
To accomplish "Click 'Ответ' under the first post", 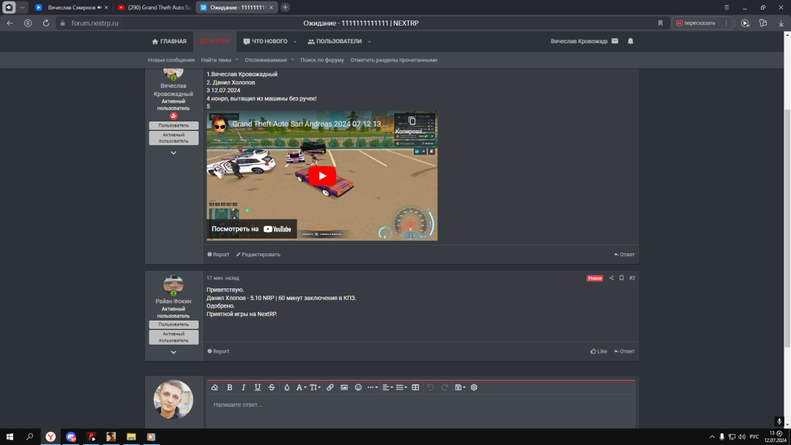I will pyautogui.click(x=625, y=255).
